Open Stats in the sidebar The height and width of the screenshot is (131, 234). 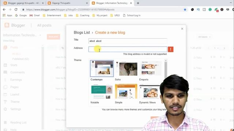14,65
